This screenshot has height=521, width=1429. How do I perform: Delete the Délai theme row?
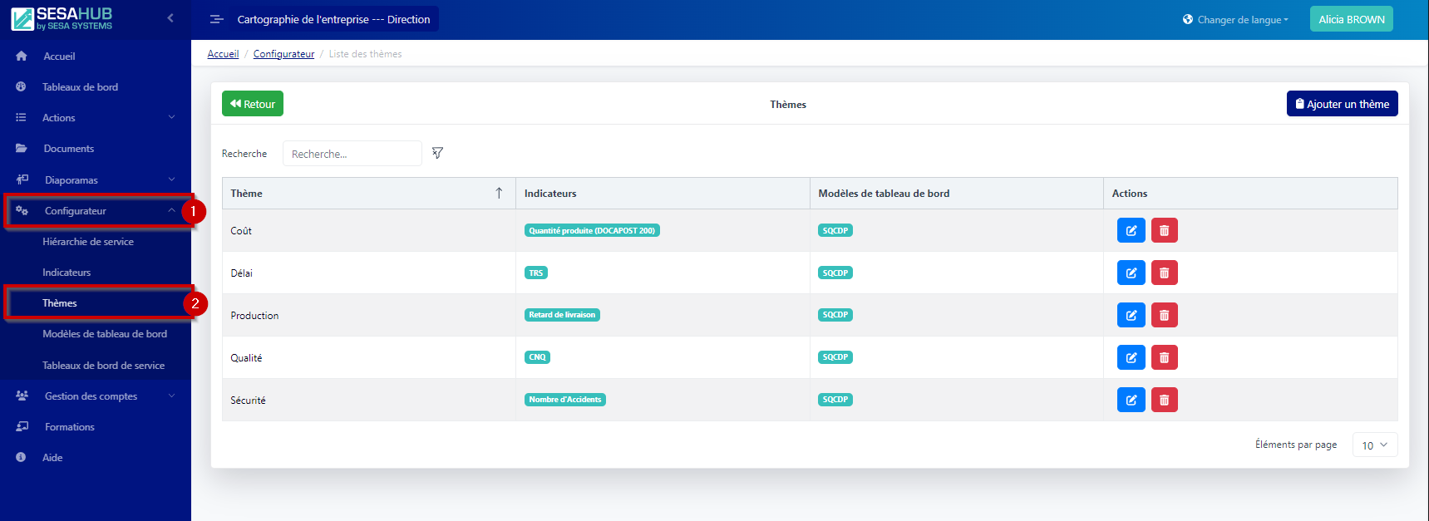(x=1164, y=273)
